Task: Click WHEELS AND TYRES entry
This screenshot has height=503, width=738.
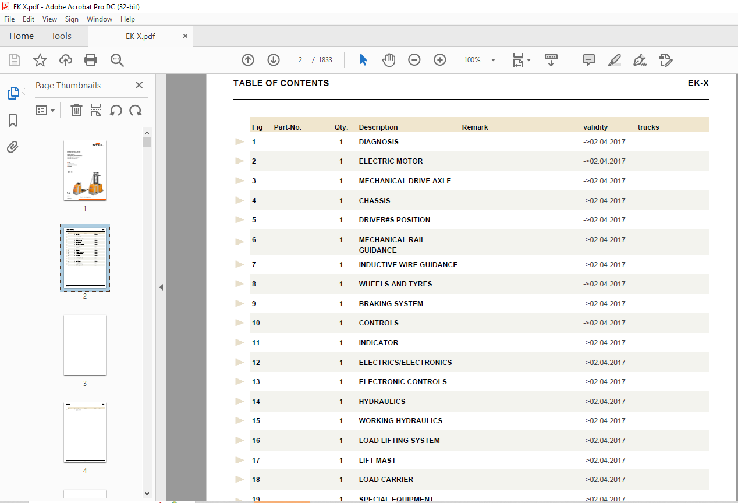Action: click(x=395, y=284)
